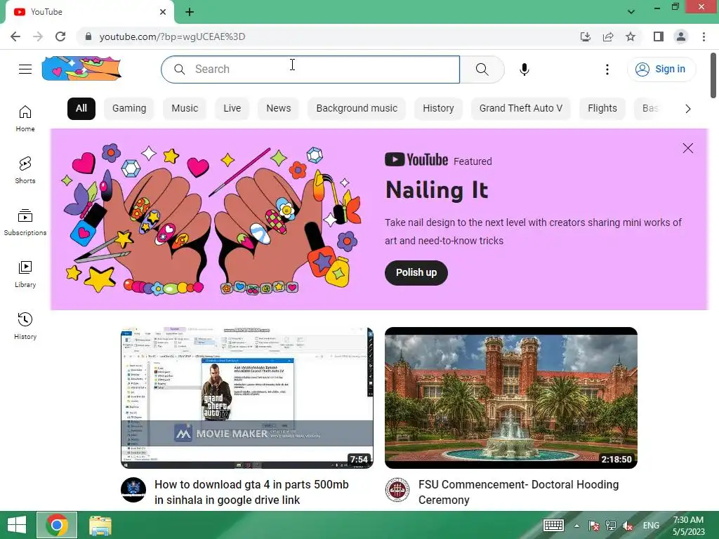Close the YouTube browser tab

(163, 12)
